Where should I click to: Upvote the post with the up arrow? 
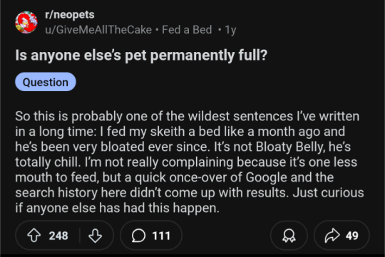(34, 236)
